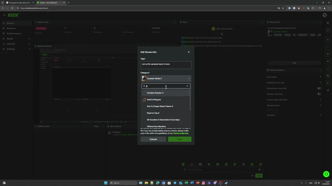Open Stream Info panel options menu
The width and height of the screenshot is (332, 186).
click(x=320, y=22)
